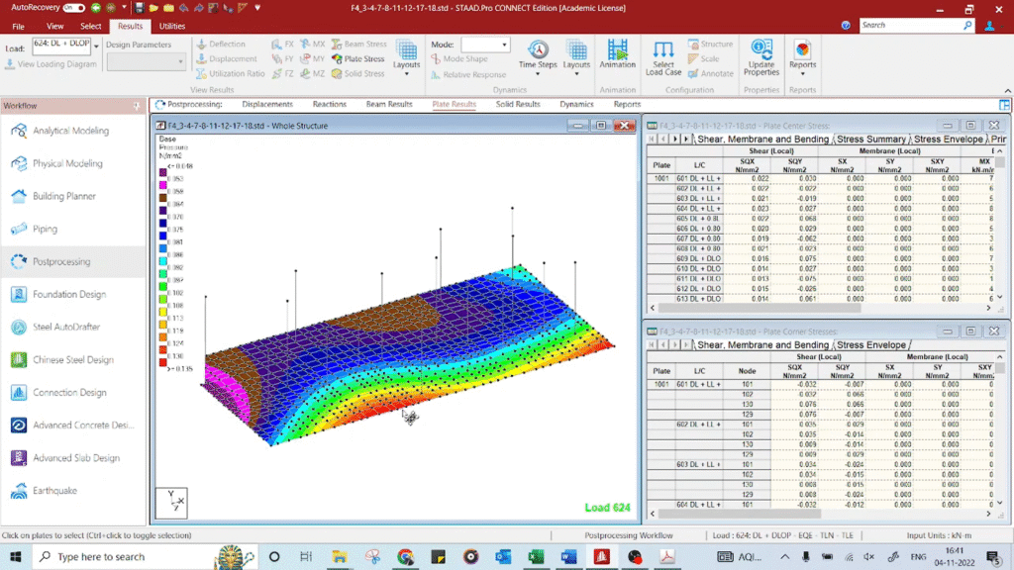Open the Windows Start button
Screen dimensions: 1014x570
pos(16,556)
